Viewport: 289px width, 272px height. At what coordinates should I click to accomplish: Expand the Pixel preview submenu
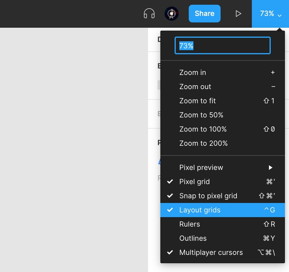[x=201, y=168]
